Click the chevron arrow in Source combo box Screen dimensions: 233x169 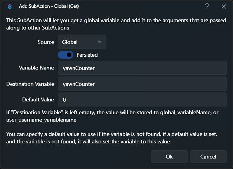pyautogui.click(x=100, y=42)
